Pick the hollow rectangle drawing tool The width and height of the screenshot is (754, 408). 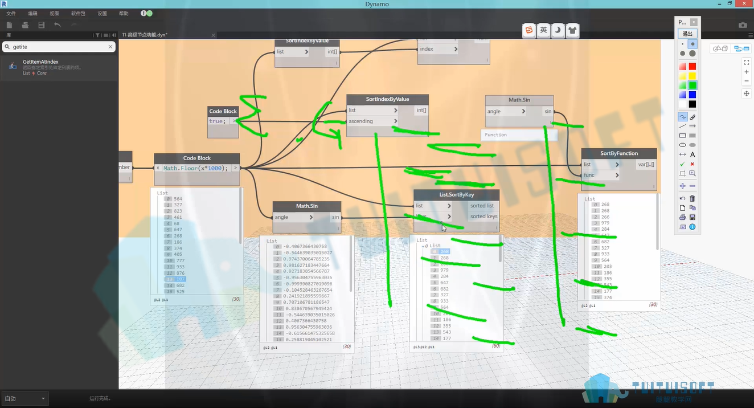682,136
